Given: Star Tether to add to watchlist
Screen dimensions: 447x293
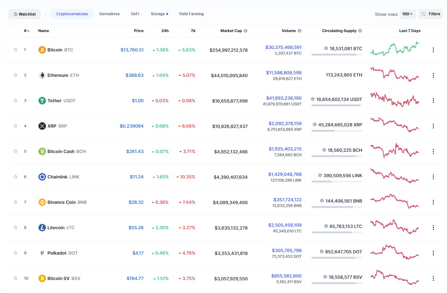Looking at the screenshot, I should click(15, 100).
